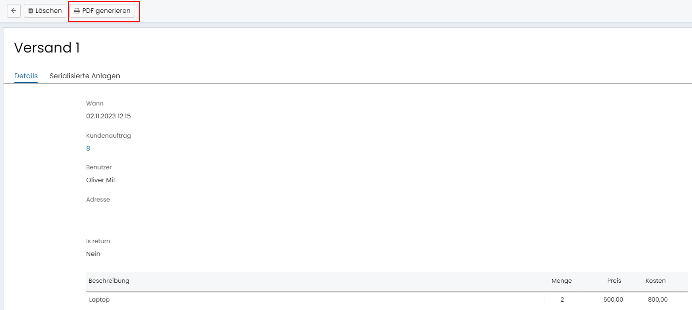Click the date value 02.11.2023 12:15
This screenshot has width=692, height=310.
(x=108, y=116)
